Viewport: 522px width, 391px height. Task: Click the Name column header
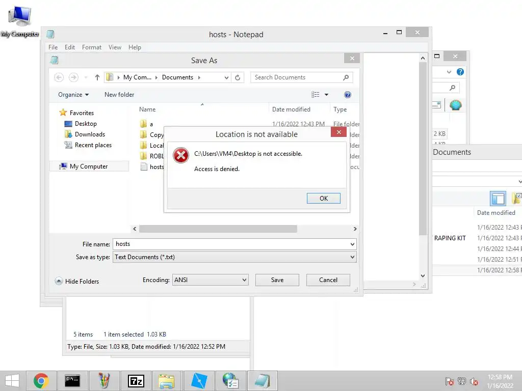(147, 109)
